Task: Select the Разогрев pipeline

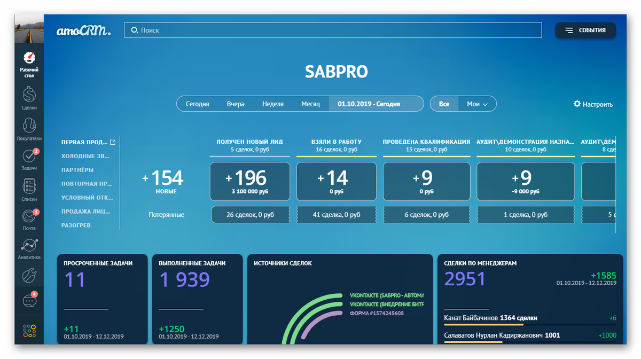Action: [76, 225]
